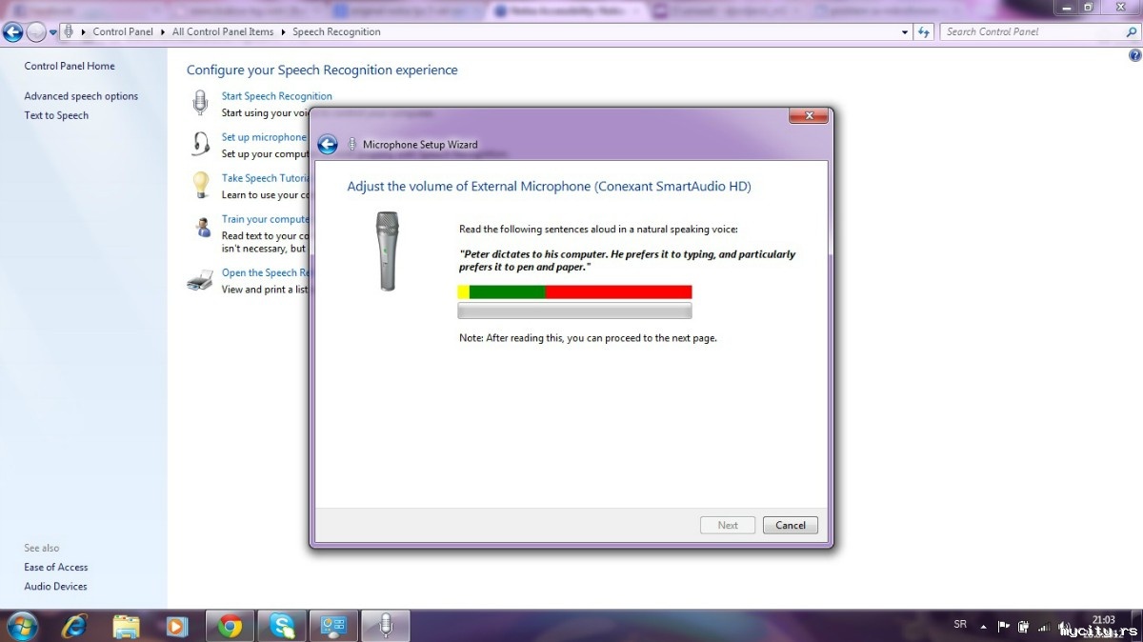Click the 21:03 taskbar clock

click(1103, 620)
